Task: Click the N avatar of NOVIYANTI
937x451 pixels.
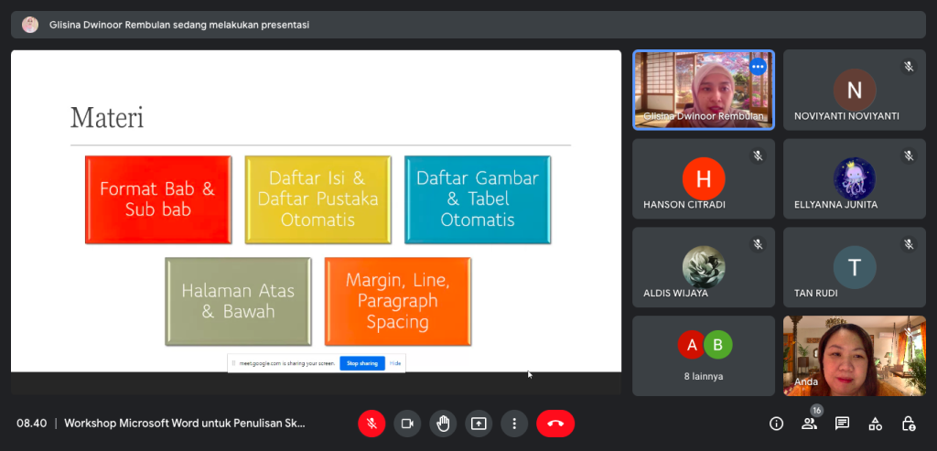Action: coord(855,91)
